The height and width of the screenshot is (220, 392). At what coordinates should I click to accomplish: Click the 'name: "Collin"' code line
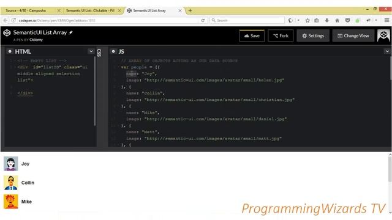pos(145,93)
